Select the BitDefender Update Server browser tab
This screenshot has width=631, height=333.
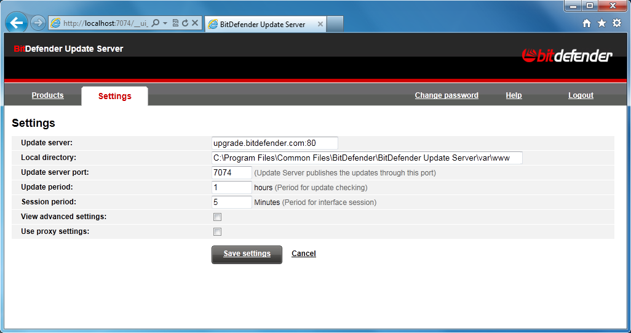pyautogui.click(x=266, y=24)
